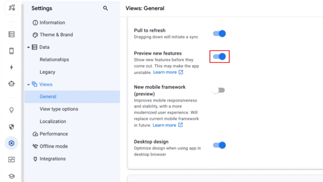Open Learn more under New mobile framework
Screen dimensions: 323x182
(x=168, y=125)
